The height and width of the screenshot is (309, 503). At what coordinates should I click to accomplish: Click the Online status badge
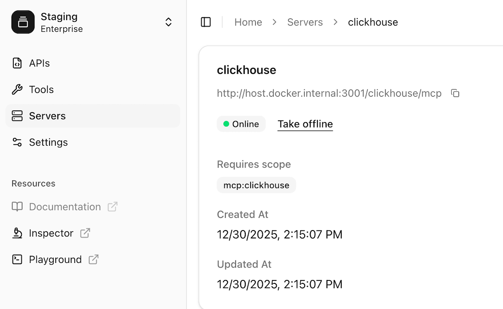(241, 124)
